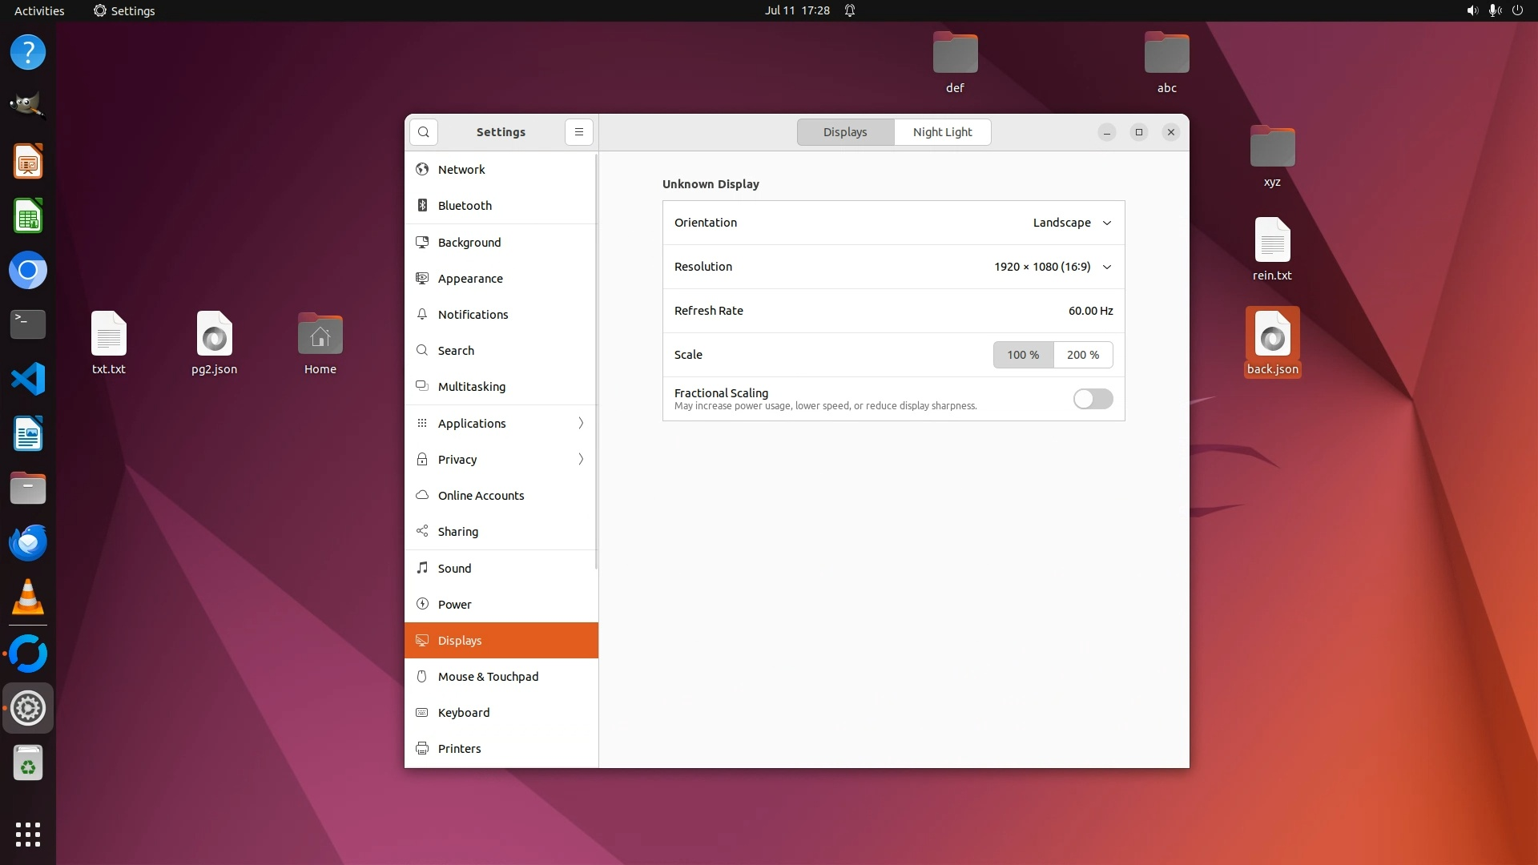Open the Settings hamburger menu
Viewport: 1538px width, 865px height.
pyautogui.click(x=579, y=132)
